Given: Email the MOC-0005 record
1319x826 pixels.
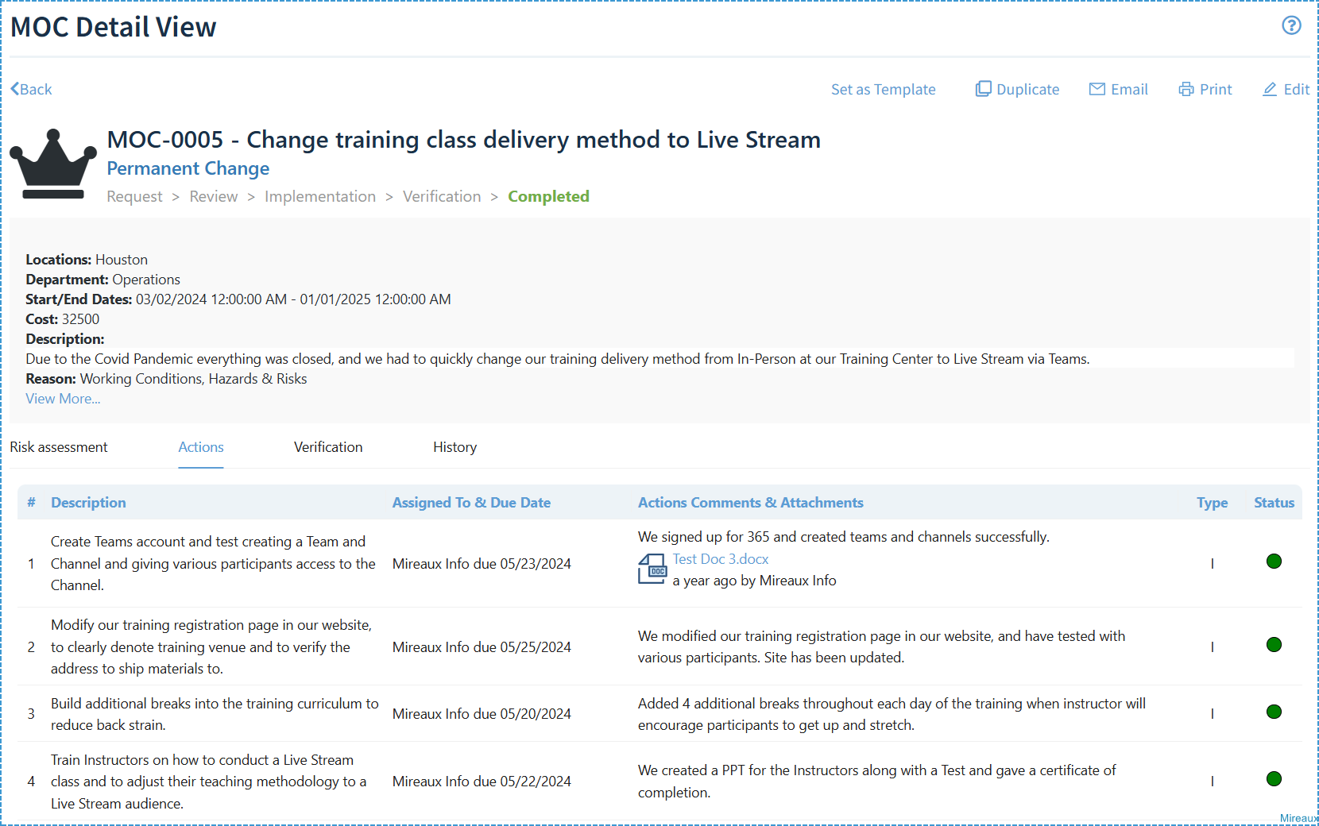Looking at the screenshot, I should pyautogui.click(x=1118, y=89).
